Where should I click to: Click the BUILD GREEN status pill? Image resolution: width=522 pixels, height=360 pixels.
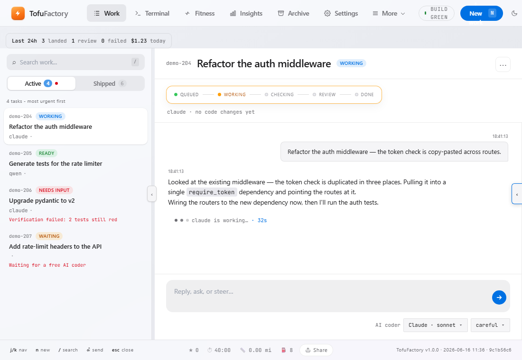point(436,13)
